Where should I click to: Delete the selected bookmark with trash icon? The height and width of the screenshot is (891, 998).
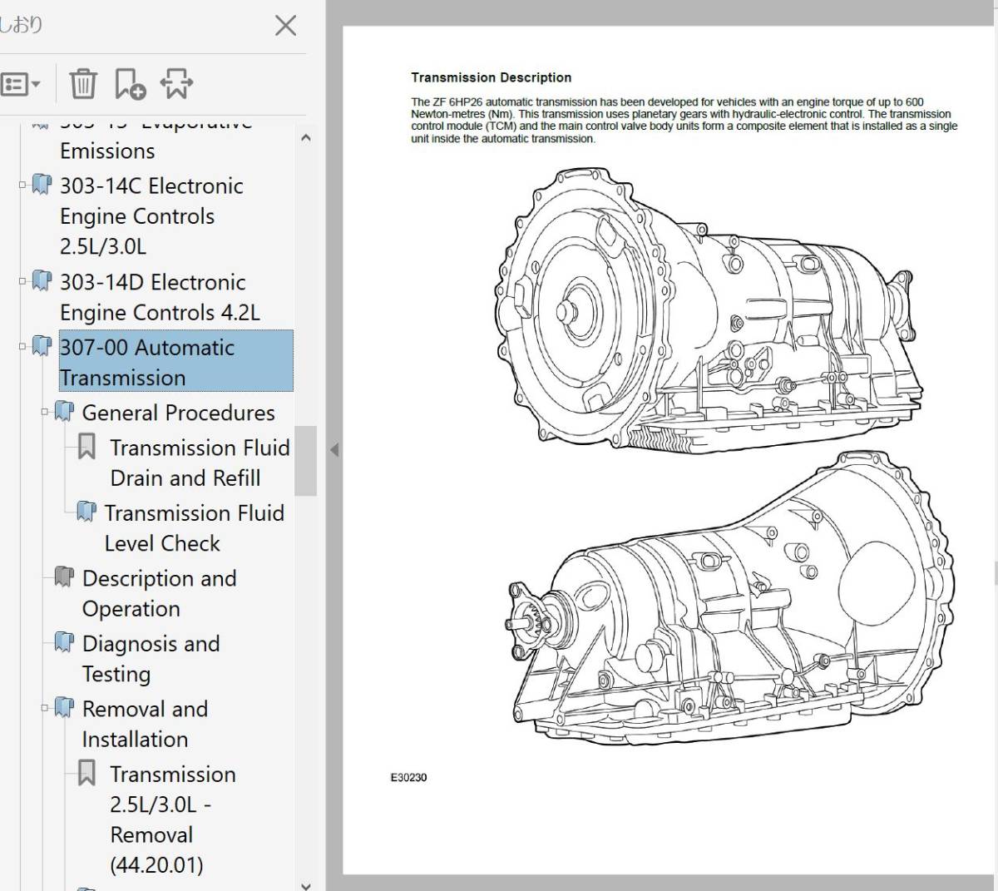(x=83, y=84)
